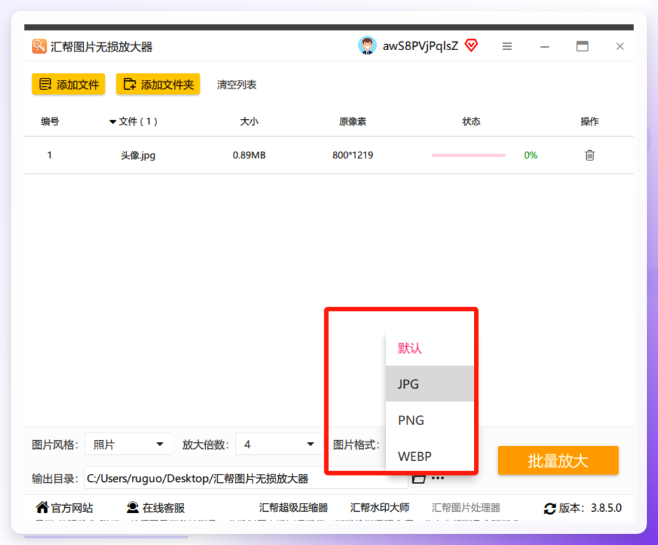Click the 0% status value
This screenshot has height=545, width=658.
(x=531, y=155)
